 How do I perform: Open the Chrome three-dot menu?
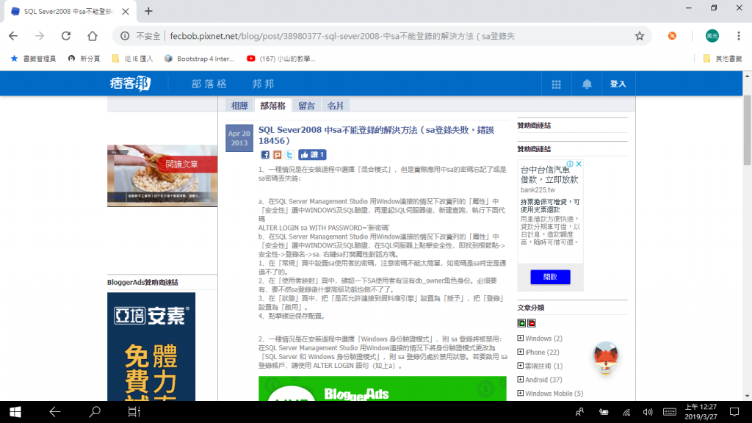click(x=739, y=36)
